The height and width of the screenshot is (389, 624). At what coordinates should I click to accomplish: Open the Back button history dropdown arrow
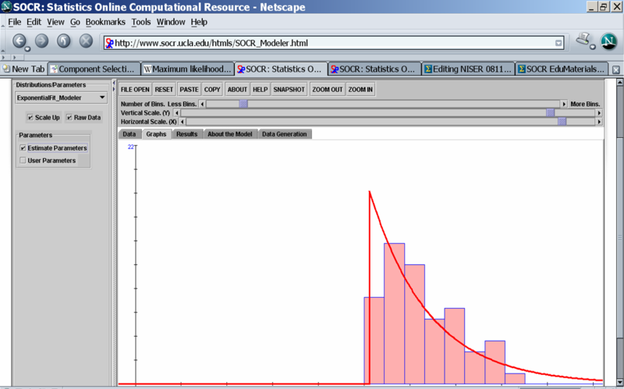click(x=27, y=49)
